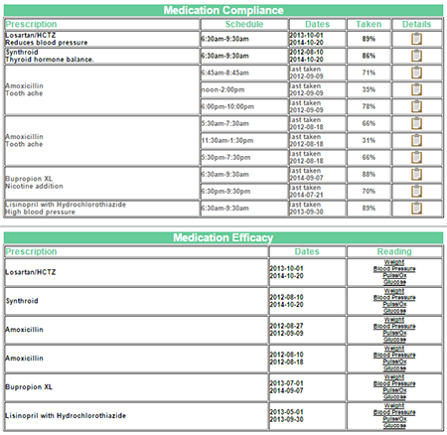Open Pulse/Ox reading for Amoxicillin 2012-08-10
447x435 pixels.
[x=394, y=362]
